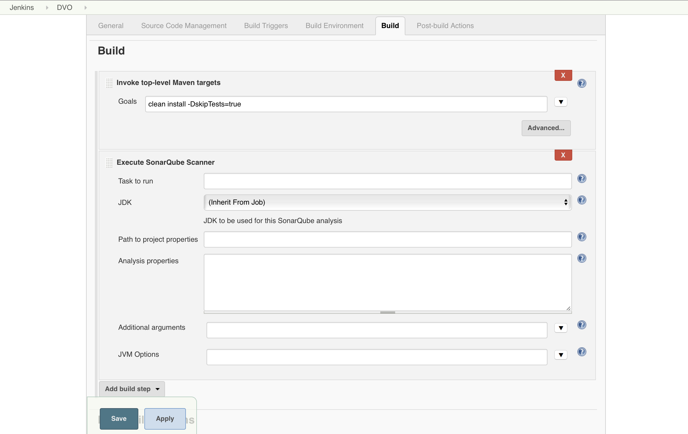Screen dimensions: 688x434
Task: Open JVM Options help icon
Action: pos(581,352)
